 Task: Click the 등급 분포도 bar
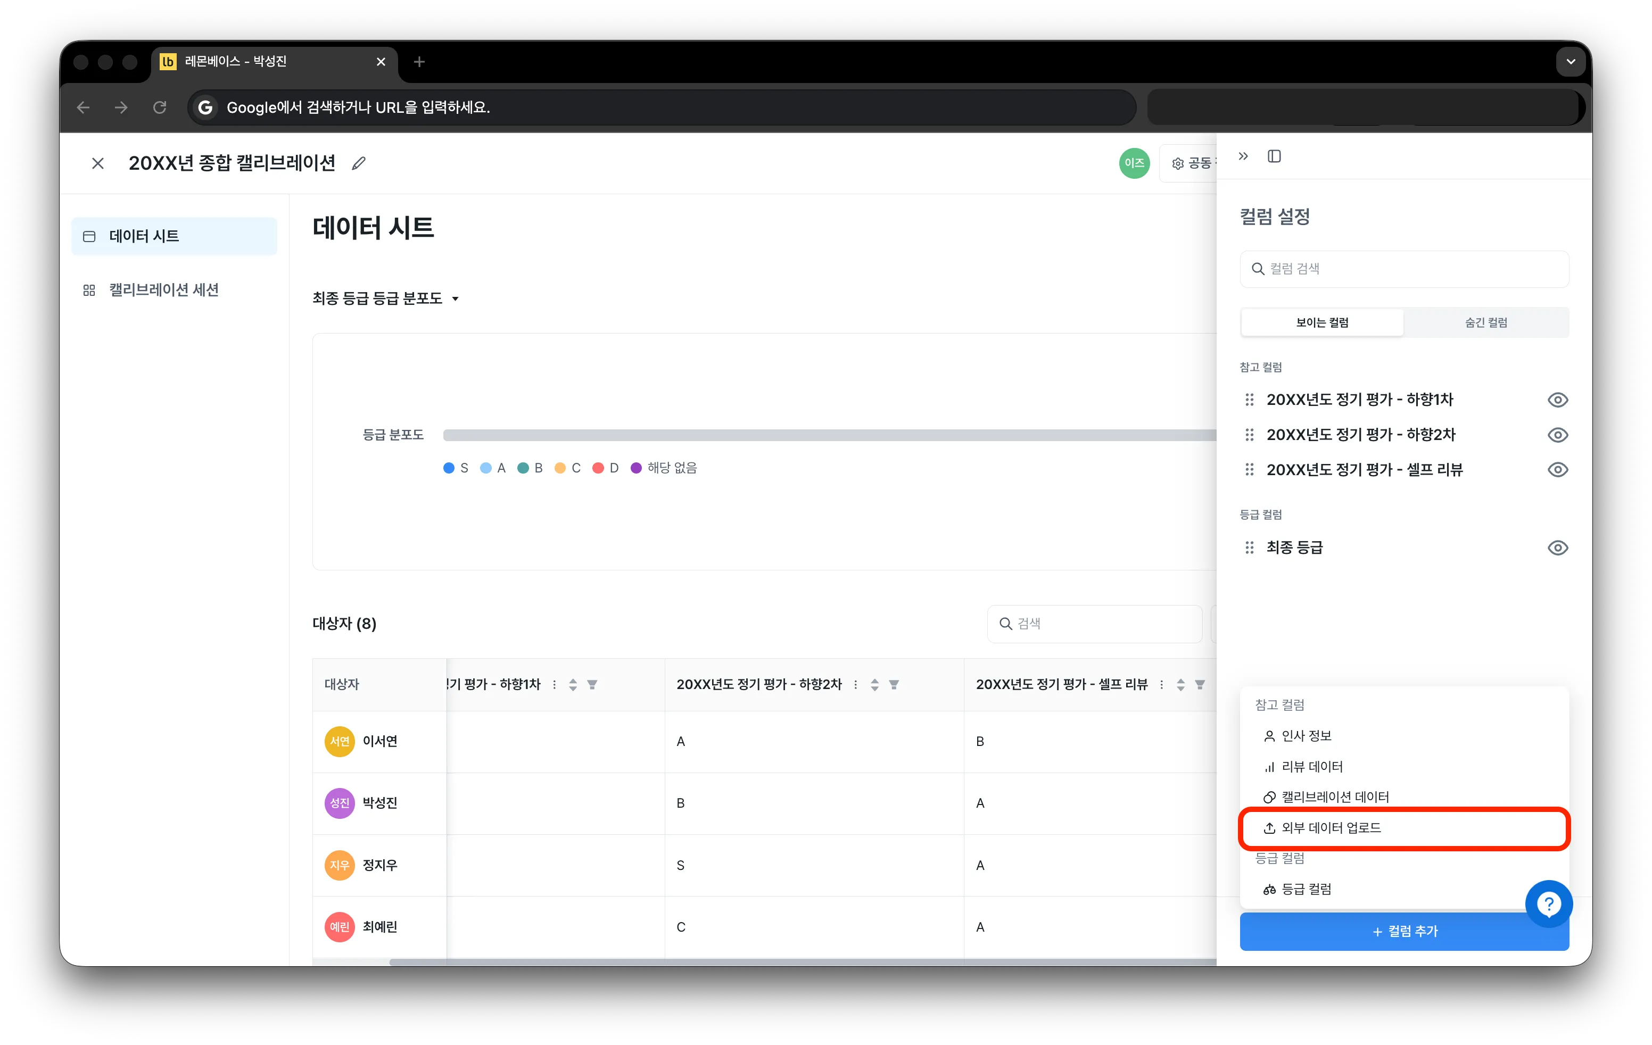point(829,435)
